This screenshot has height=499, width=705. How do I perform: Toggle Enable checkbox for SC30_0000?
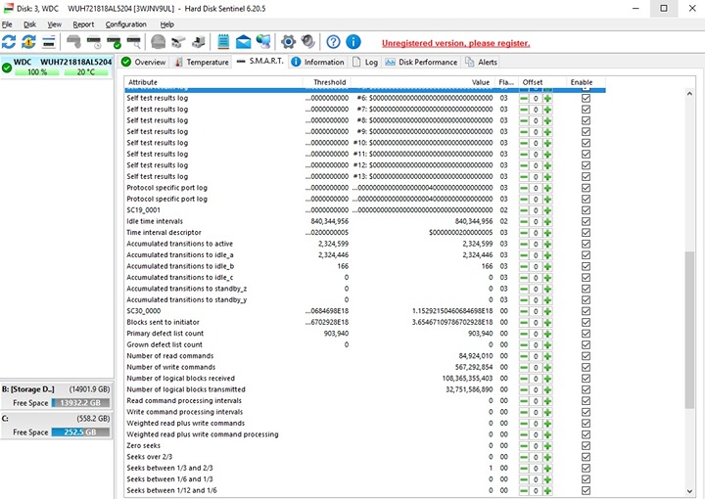pos(586,311)
